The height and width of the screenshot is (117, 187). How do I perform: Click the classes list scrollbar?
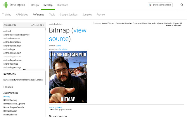click(x=46, y=78)
